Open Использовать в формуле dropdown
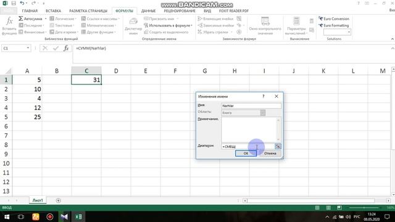 tap(168, 25)
